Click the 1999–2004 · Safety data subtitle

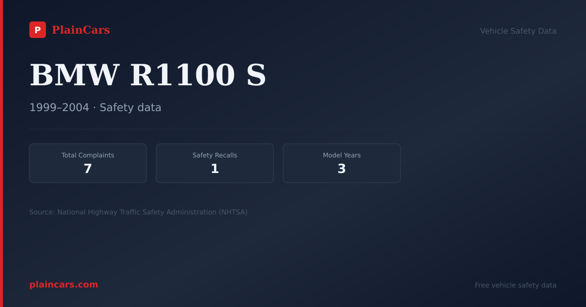(95, 108)
